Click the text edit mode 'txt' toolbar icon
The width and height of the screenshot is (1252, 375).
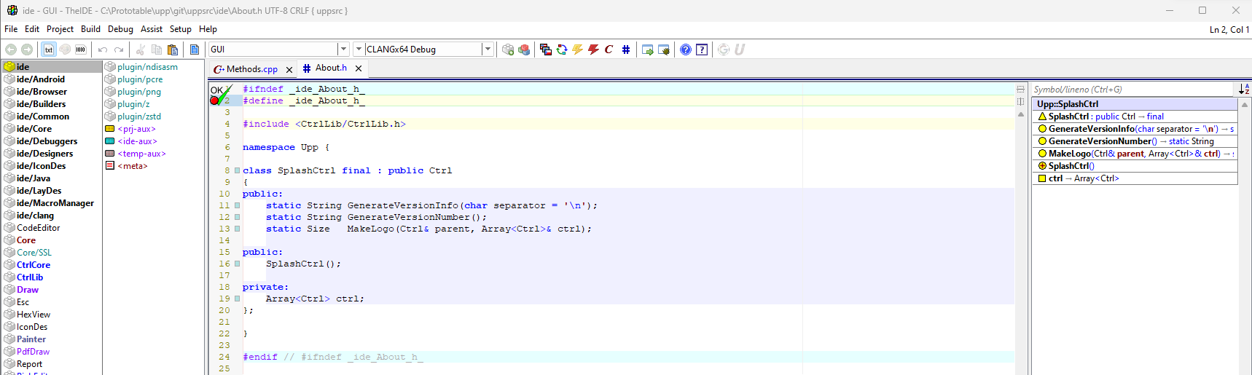pyautogui.click(x=49, y=50)
